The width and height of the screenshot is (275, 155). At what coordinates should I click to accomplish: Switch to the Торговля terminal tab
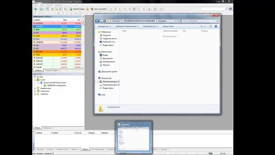pos(40,149)
